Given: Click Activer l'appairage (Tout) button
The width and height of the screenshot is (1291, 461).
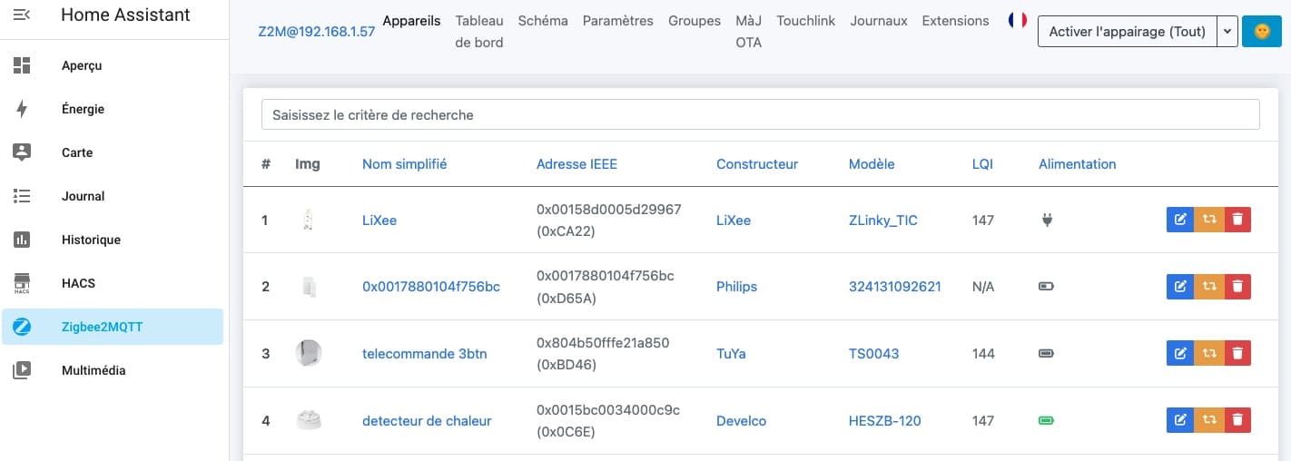Looking at the screenshot, I should point(1128,32).
